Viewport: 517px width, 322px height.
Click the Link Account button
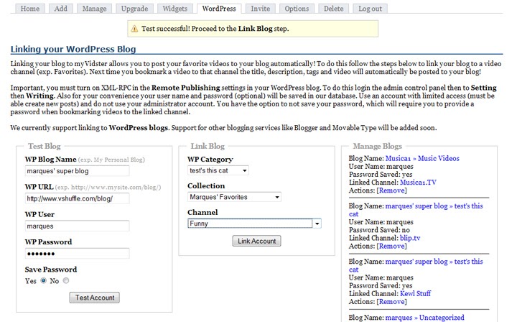pos(257,241)
